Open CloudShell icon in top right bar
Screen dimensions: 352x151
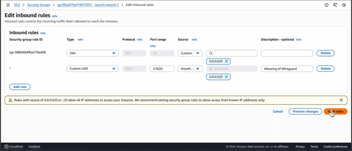(x=335, y=5)
